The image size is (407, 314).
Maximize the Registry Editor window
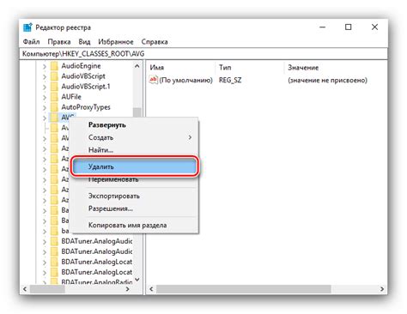click(x=349, y=27)
